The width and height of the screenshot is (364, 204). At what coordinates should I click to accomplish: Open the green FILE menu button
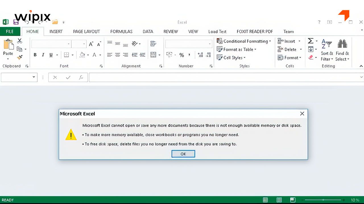10,31
